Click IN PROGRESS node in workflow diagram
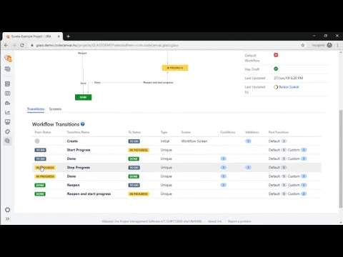 pyautogui.click(x=175, y=68)
